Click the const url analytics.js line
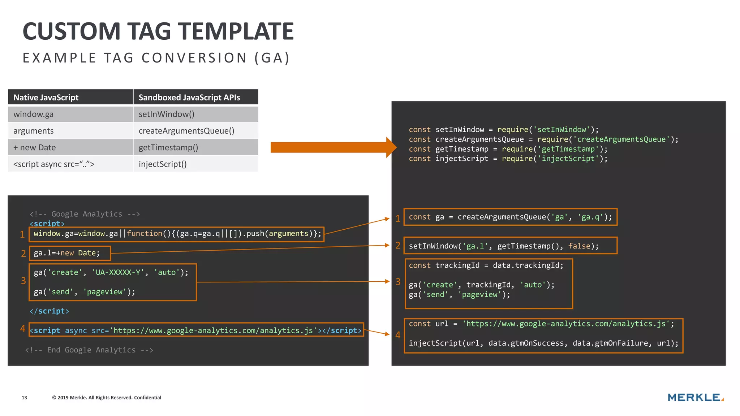 [541, 324]
